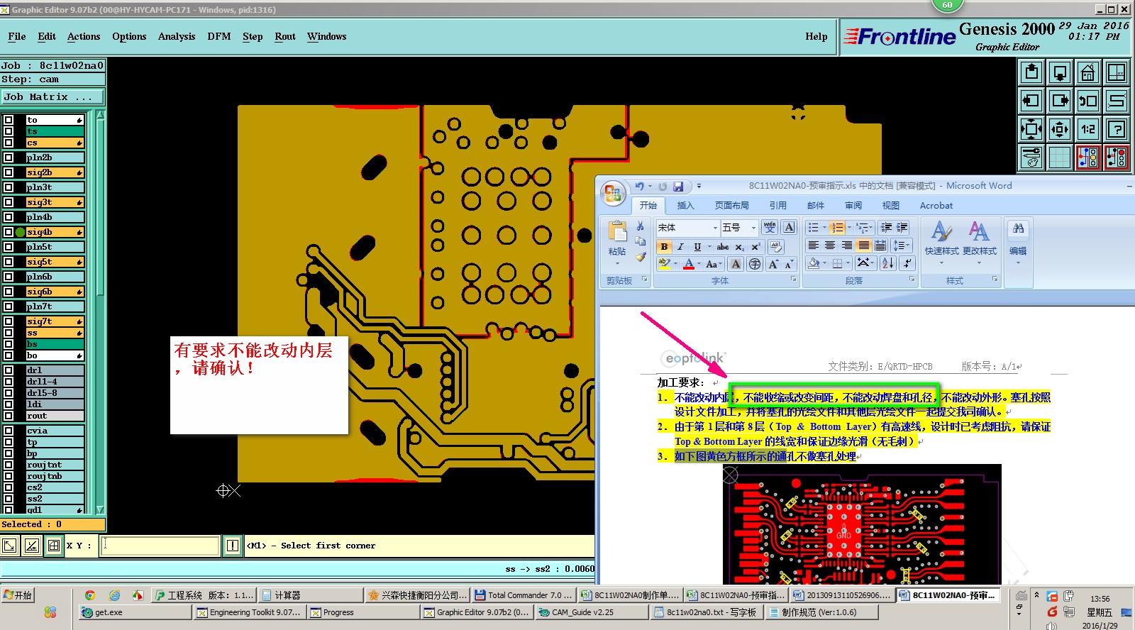Click the 1:2 zoom ratio icon
This screenshot has width=1135, height=630.
pos(1088,129)
